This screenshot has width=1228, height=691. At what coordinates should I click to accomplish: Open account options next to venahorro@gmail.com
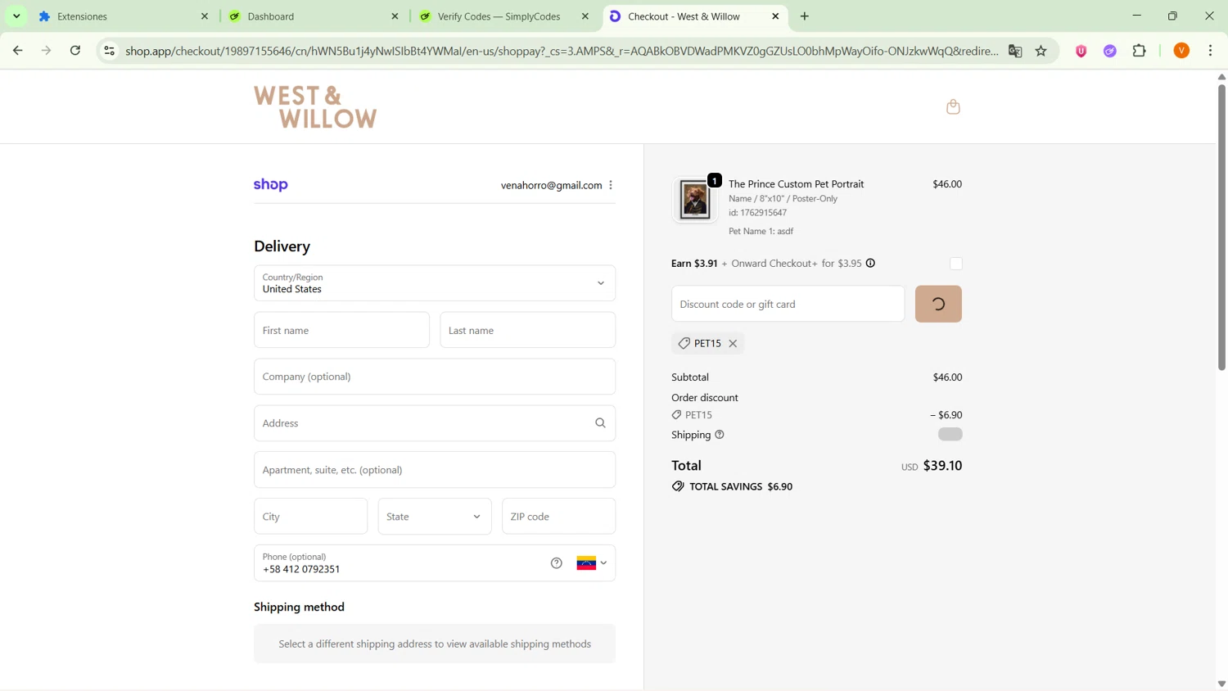(611, 185)
